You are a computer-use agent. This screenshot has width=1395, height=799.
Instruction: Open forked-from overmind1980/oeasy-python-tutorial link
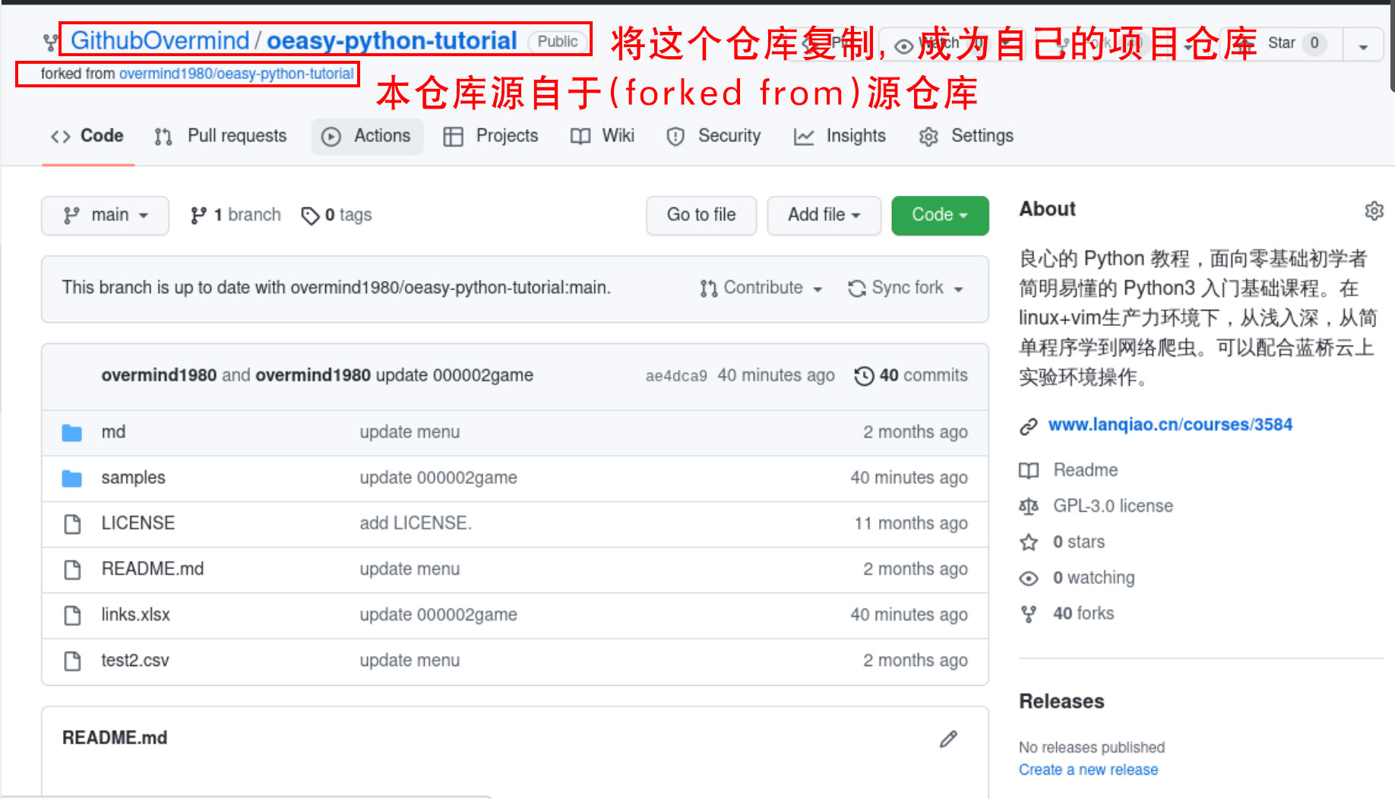[236, 74]
